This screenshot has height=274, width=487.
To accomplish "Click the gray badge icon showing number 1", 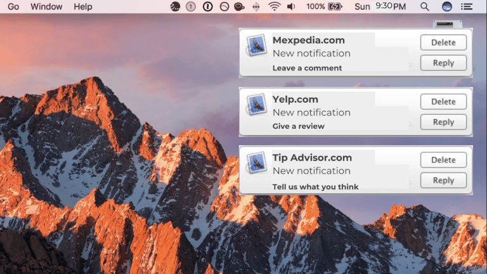I will (191, 6).
